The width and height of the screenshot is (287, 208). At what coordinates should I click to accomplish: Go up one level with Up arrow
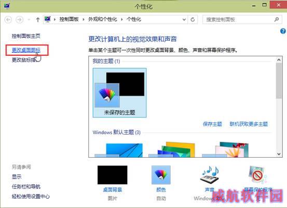(38, 20)
